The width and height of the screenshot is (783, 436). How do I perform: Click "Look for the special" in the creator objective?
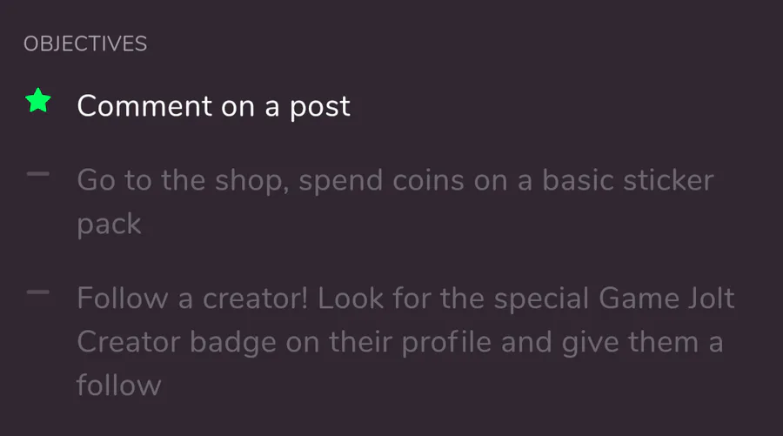[454, 298]
